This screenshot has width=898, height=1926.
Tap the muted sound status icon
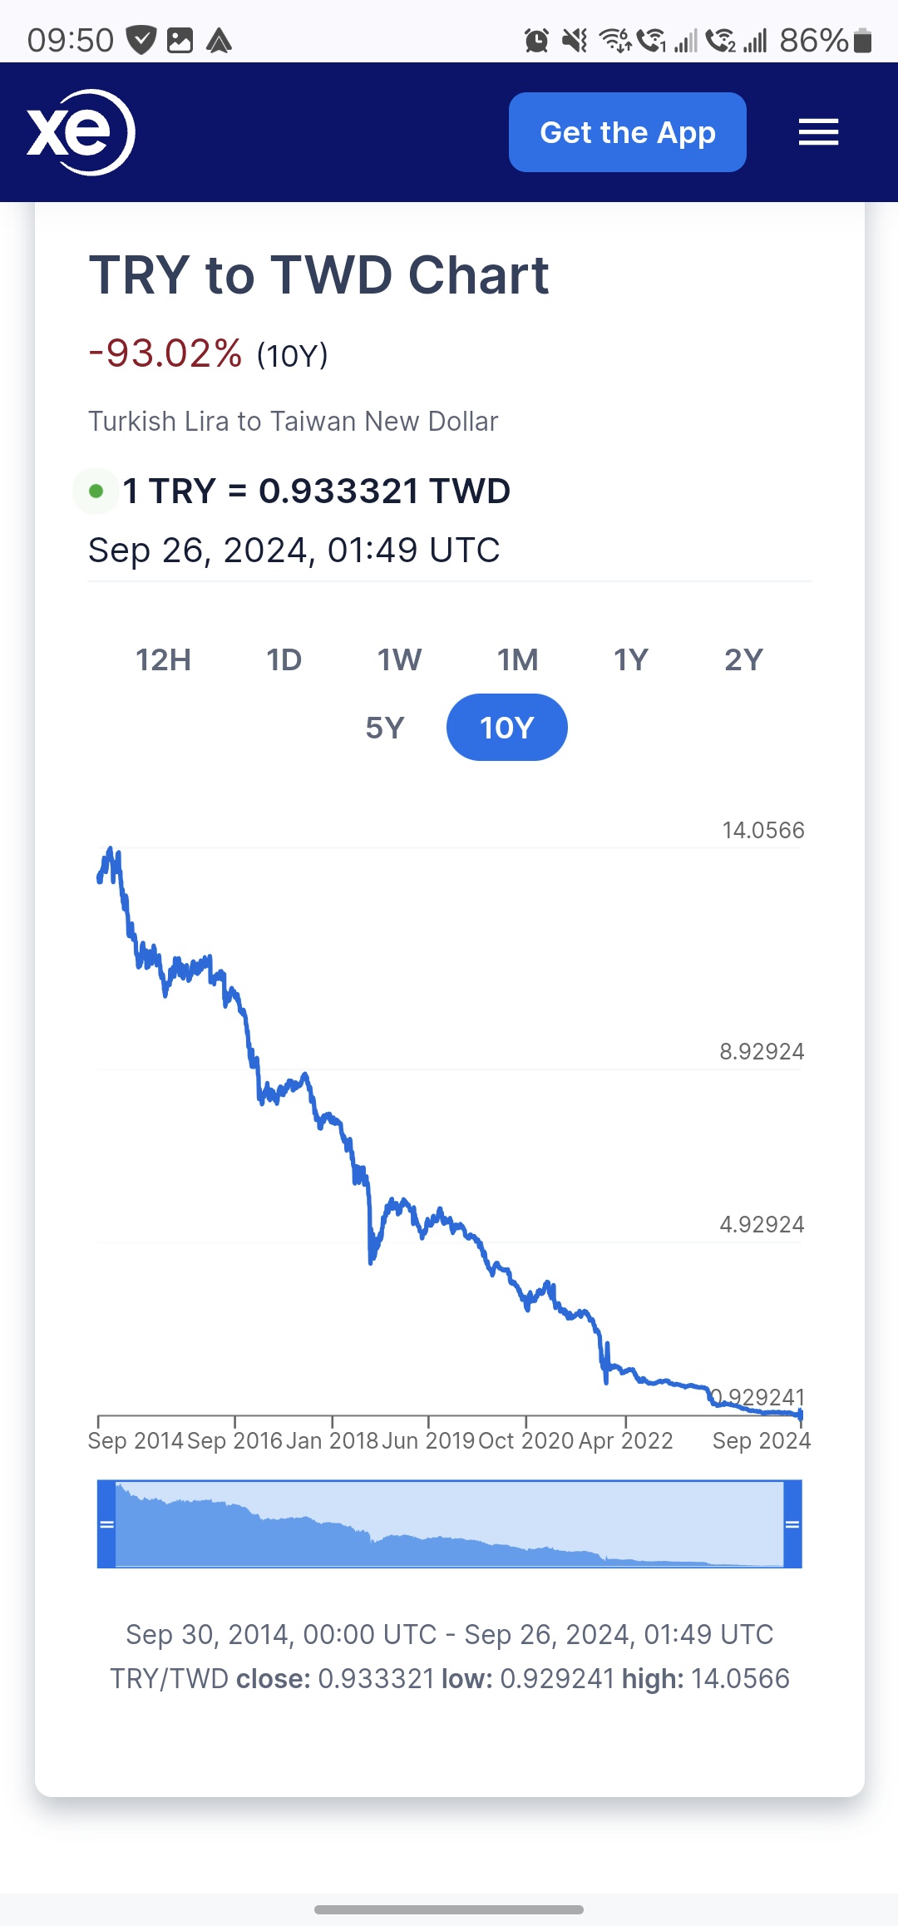tap(575, 40)
